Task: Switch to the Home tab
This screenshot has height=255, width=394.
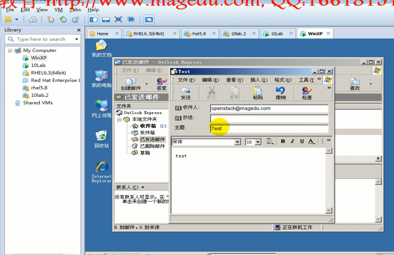Action: 102,34
